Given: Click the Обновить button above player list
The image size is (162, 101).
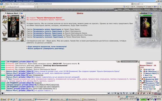Looking at the screenshot, I should tap(149, 63).
